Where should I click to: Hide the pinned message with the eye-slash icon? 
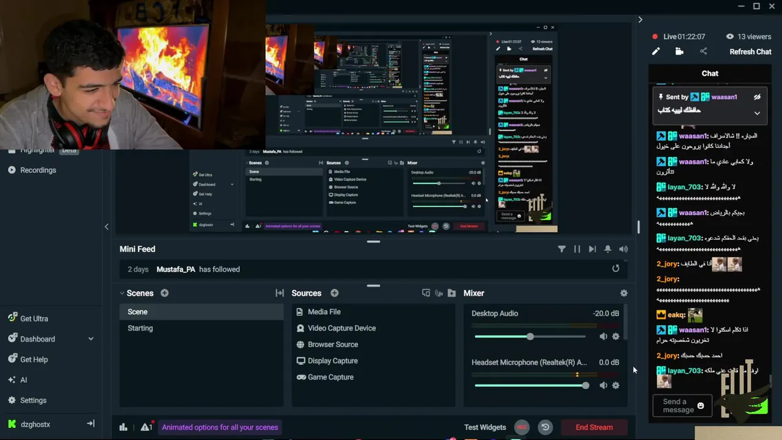pos(757,97)
